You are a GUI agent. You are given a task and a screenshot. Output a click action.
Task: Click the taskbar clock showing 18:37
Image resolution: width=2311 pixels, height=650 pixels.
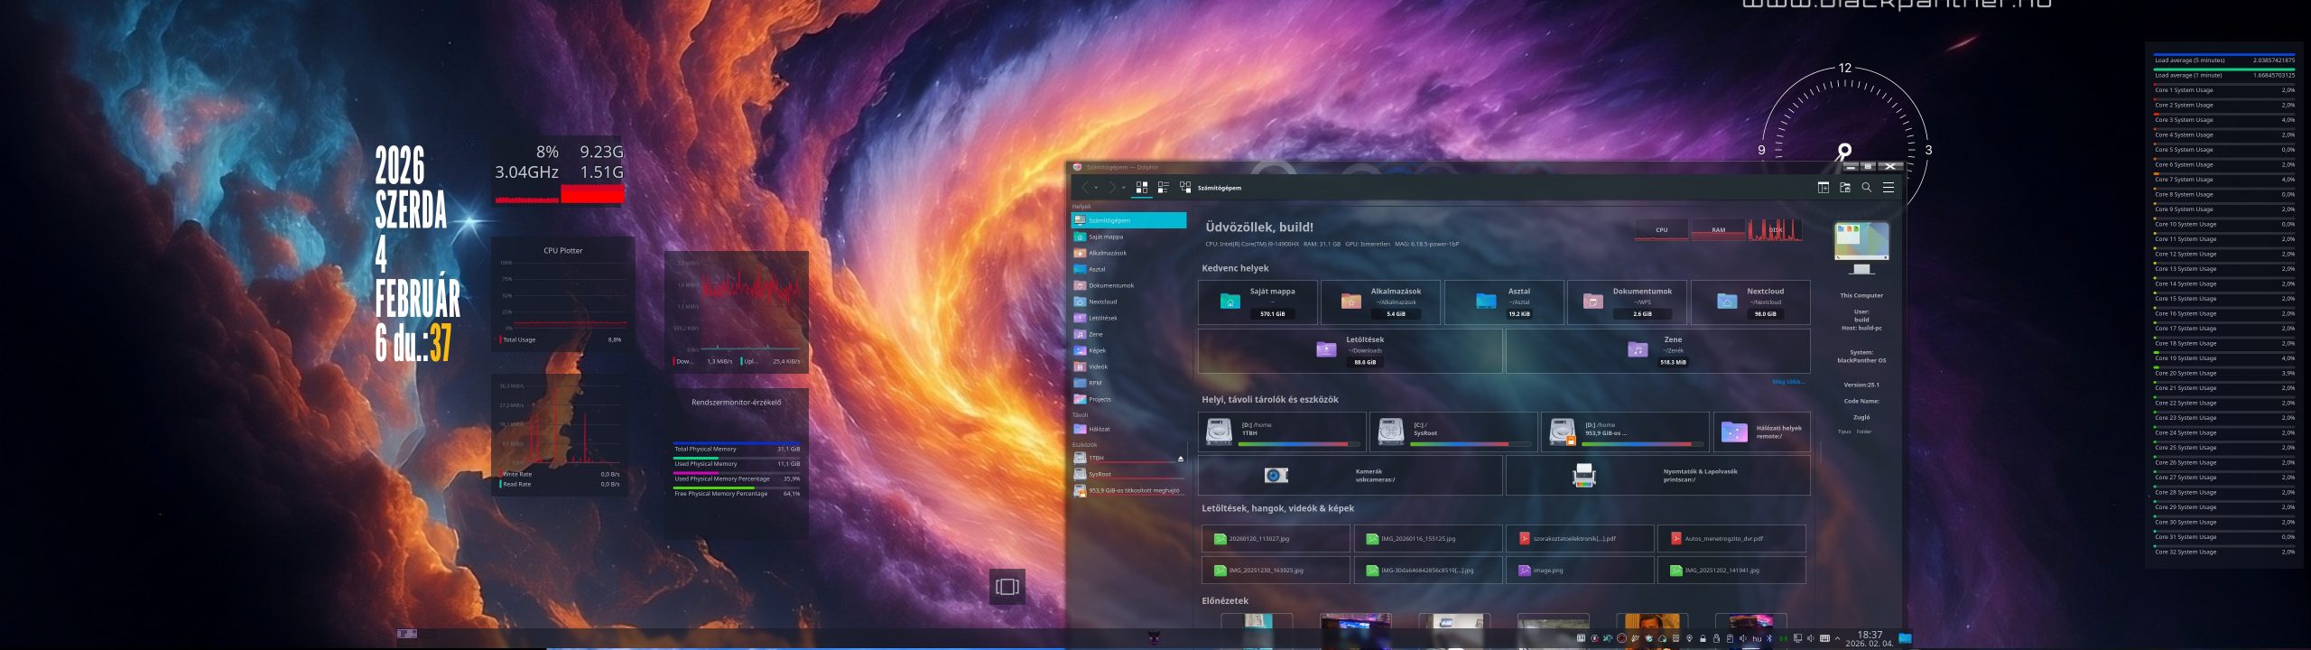pyautogui.click(x=1870, y=638)
